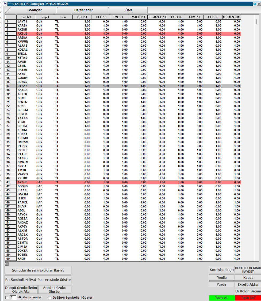Select the ARCLK row
The width and height of the screenshot is (261, 301).
point(123,235)
